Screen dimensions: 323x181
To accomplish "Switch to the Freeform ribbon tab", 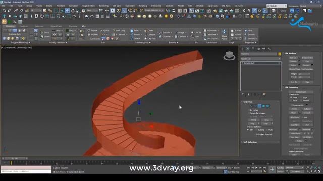I will [x=24, y=26].
